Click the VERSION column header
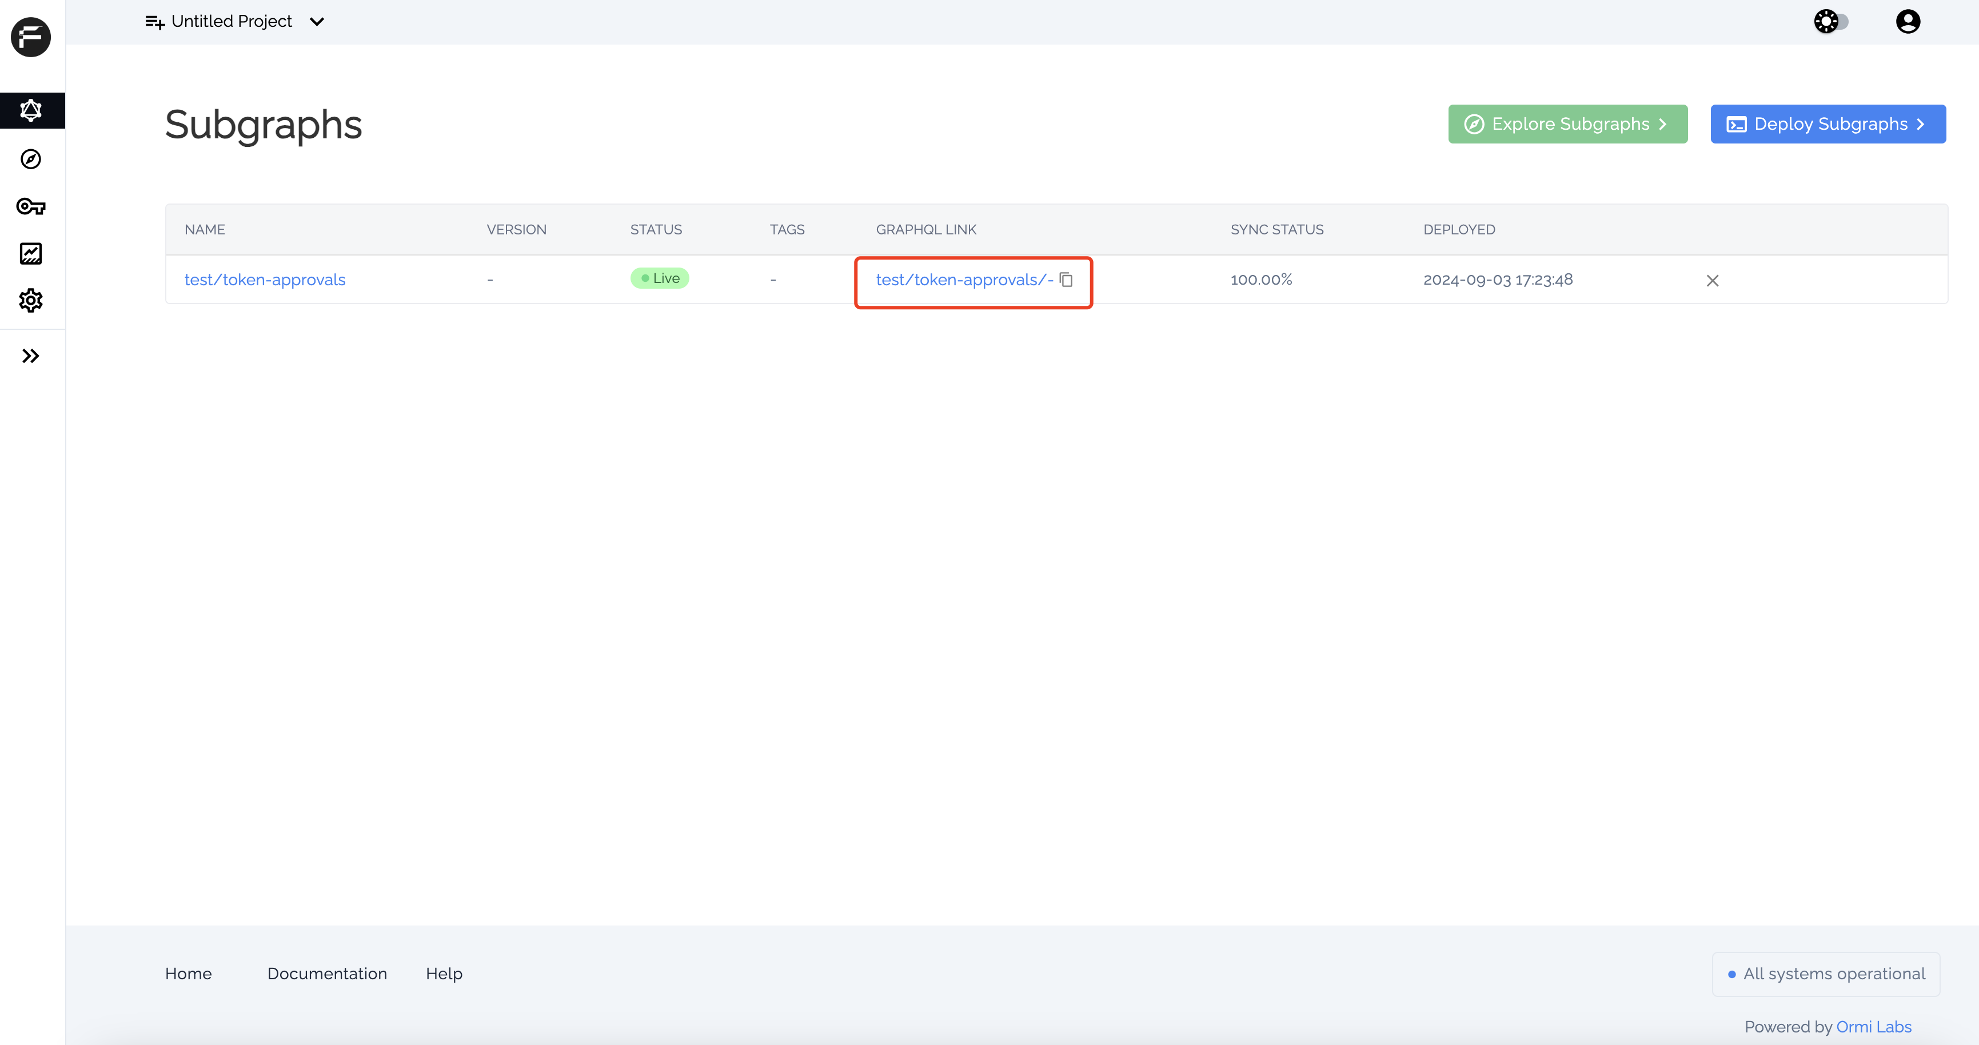Image resolution: width=1979 pixels, height=1045 pixels. pos(516,230)
